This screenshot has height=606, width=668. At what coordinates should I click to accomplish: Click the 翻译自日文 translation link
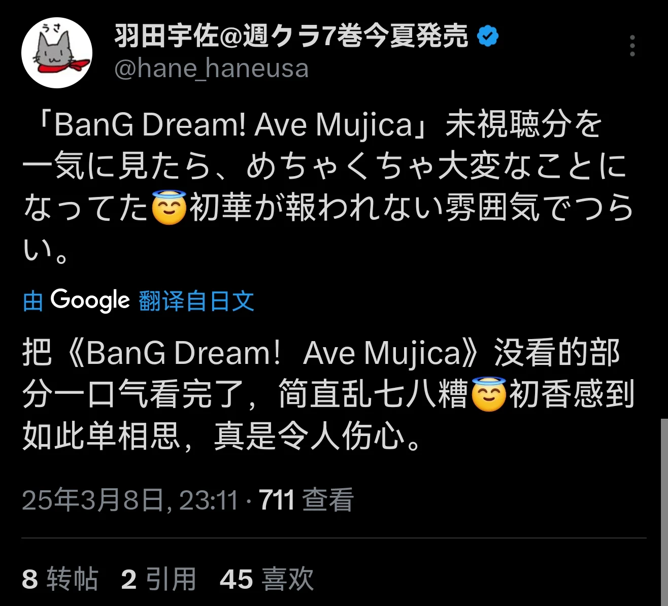[196, 300]
